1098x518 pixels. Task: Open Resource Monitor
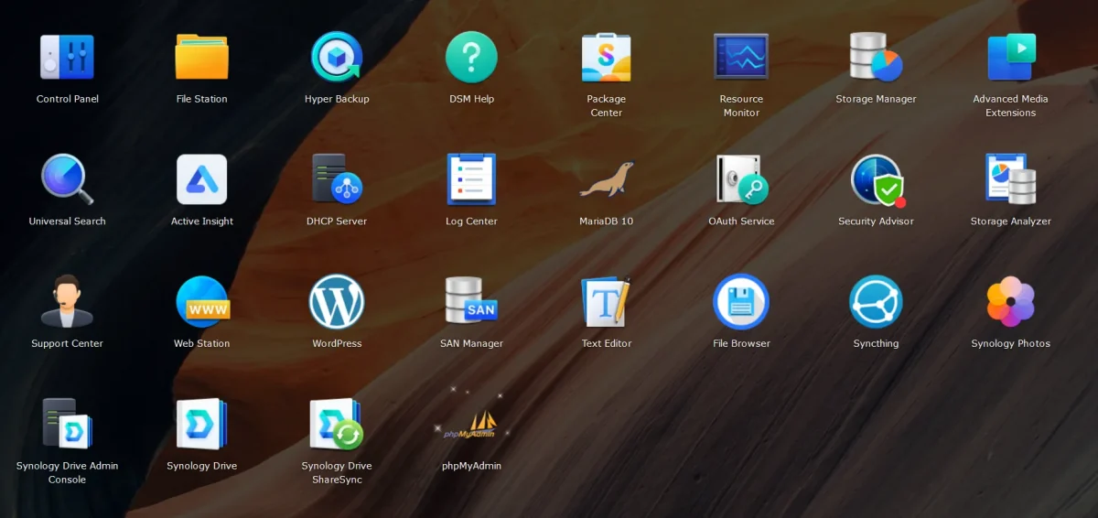tap(741, 57)
